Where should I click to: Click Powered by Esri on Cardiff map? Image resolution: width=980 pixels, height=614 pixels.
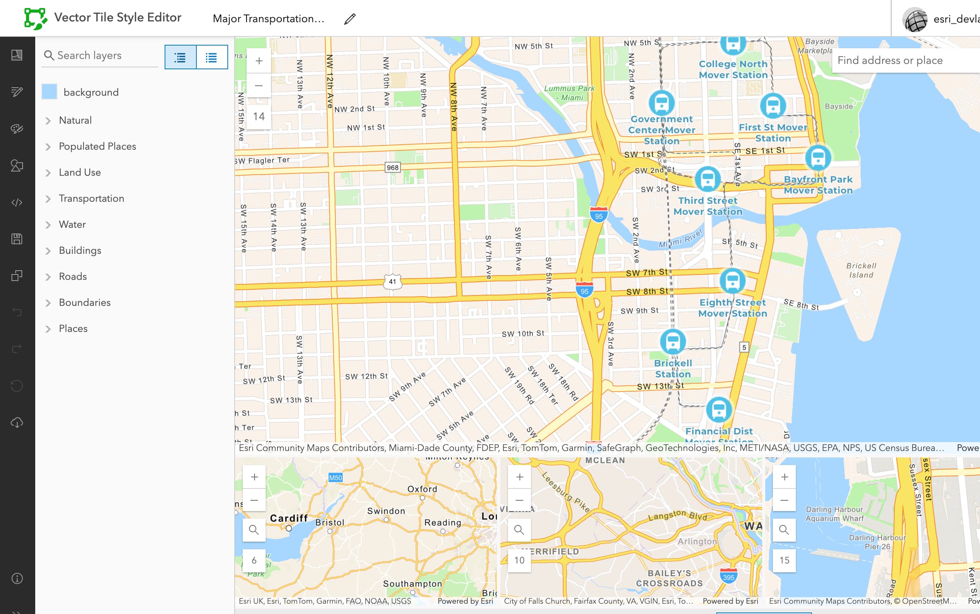coord(465,601)
